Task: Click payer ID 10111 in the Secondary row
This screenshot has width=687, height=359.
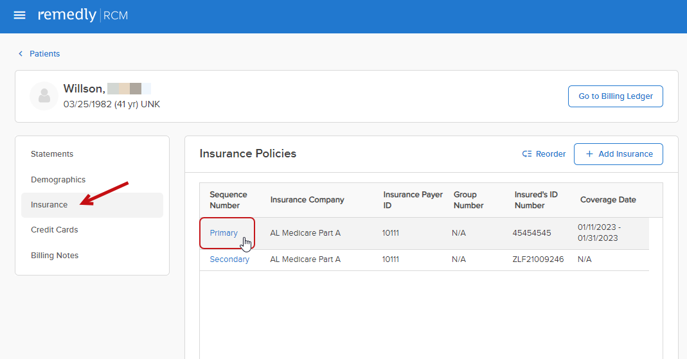Action: coord(390,259)
